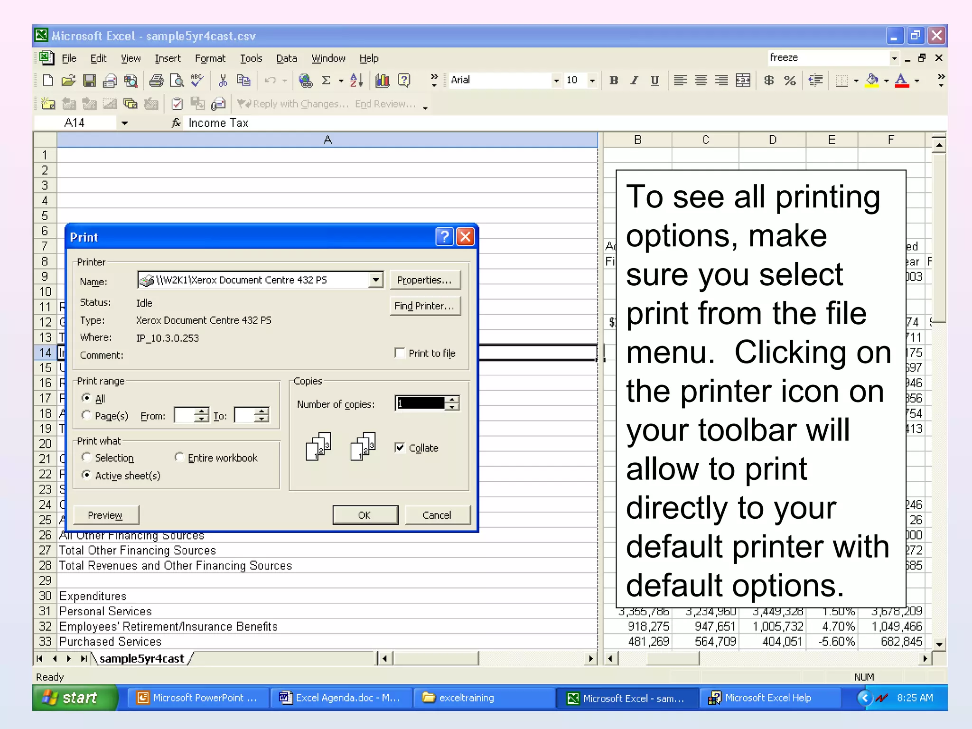972x729 pixels.
Task: Click the Number of copies field
Action: (421, 403)
